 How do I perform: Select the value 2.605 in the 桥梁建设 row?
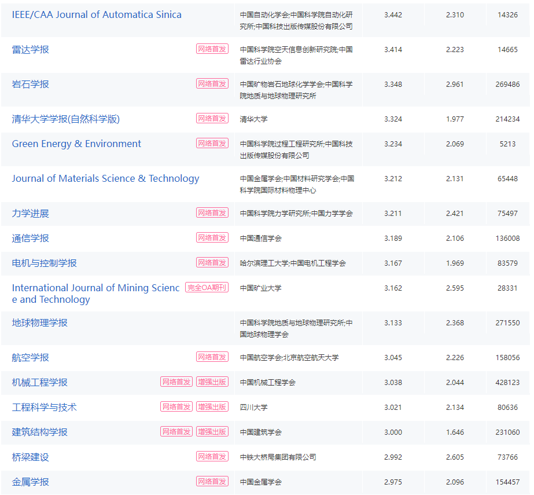click(455, 457)
